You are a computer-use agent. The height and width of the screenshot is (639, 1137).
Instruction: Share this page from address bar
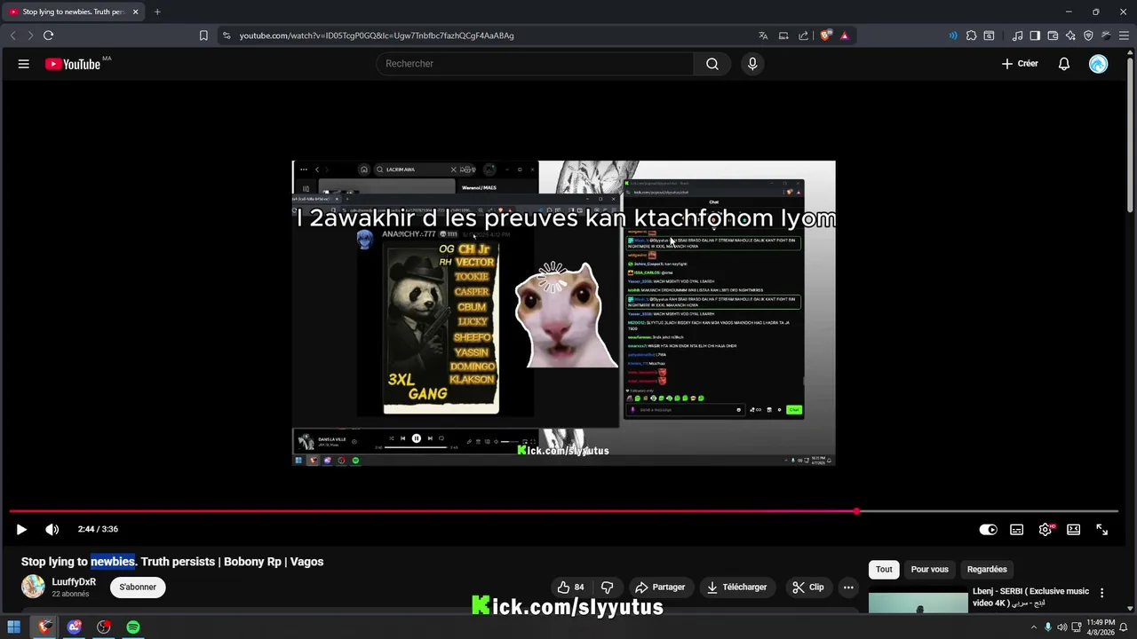click(x=803, y=35)
